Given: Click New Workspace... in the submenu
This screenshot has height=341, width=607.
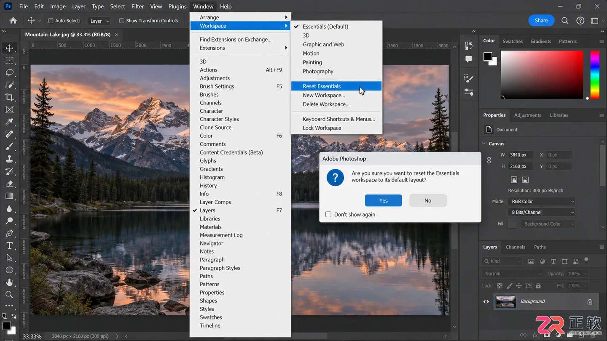Looking at the screenshot, I should tap(324, 95).
